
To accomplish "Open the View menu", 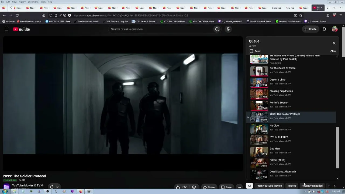I will point(14,2).
